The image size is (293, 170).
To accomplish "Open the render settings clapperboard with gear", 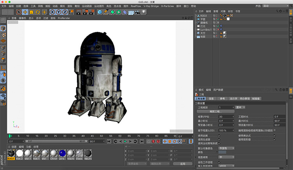I will [x=92, y=12].
